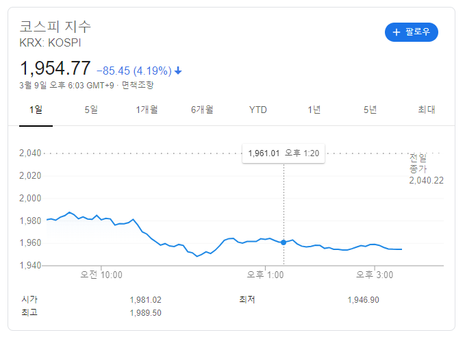465x337 pixels.
Task: Click the 오전 10:00 axis label
Action: pyautogui.click(x=101, y=275)
